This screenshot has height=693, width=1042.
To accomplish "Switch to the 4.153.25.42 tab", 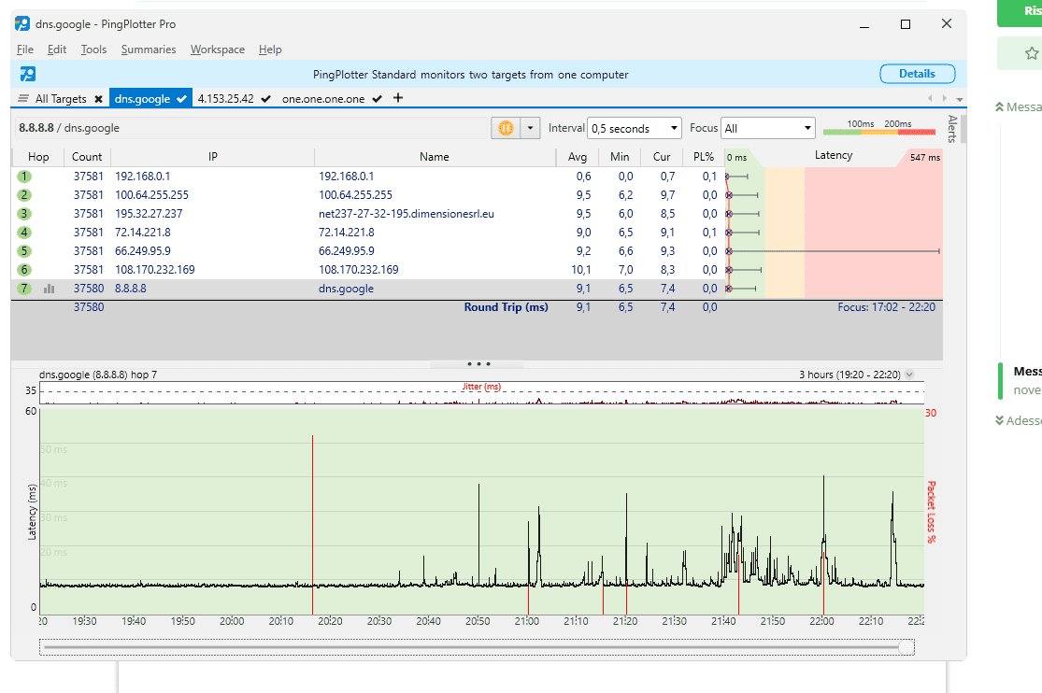I will [226, 98].
